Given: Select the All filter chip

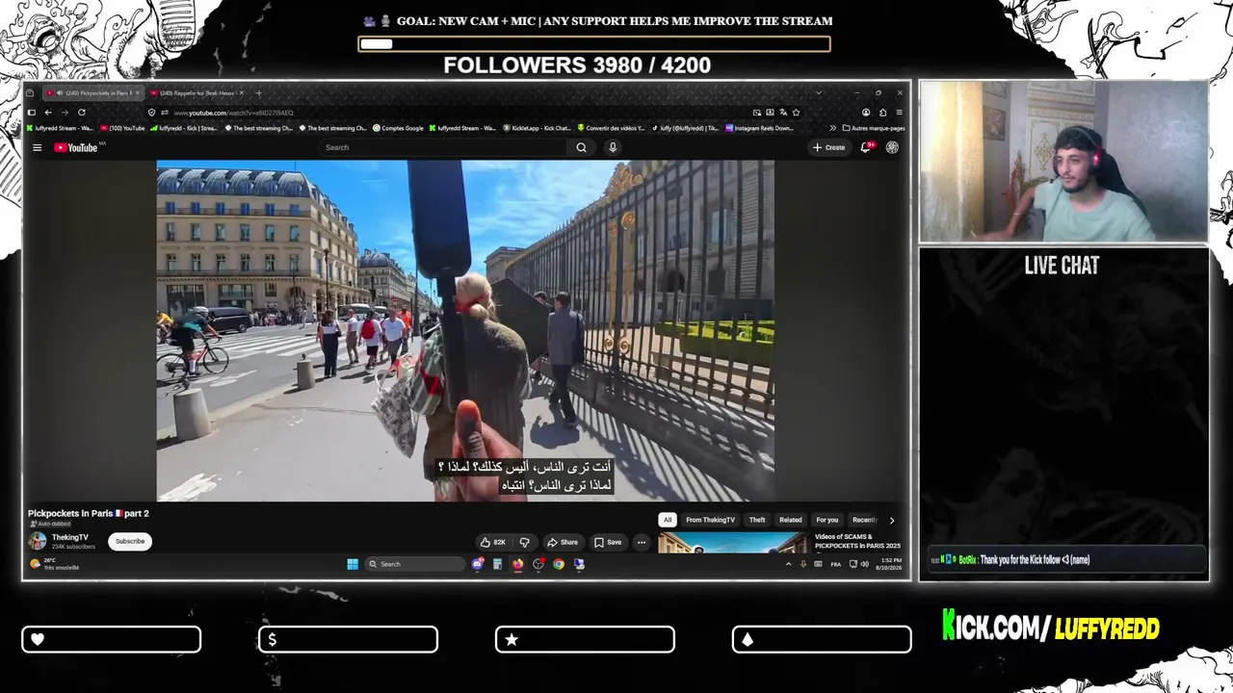Looking at the screenshot, I should [668, 520].
